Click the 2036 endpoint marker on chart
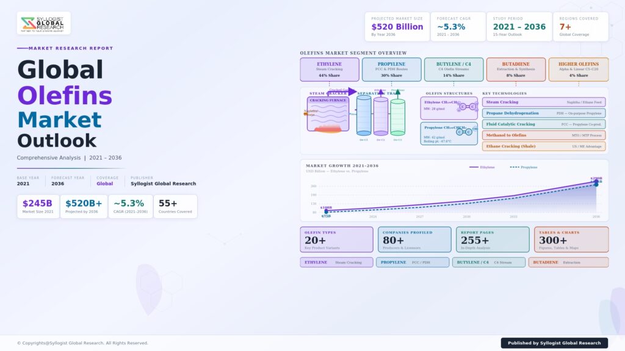Screen dimensions: 625x351 (x=596, y=182)
